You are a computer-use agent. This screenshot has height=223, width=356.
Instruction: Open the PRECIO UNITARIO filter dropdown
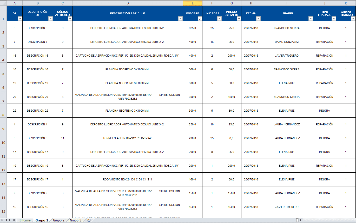click(x=239, y=19)
